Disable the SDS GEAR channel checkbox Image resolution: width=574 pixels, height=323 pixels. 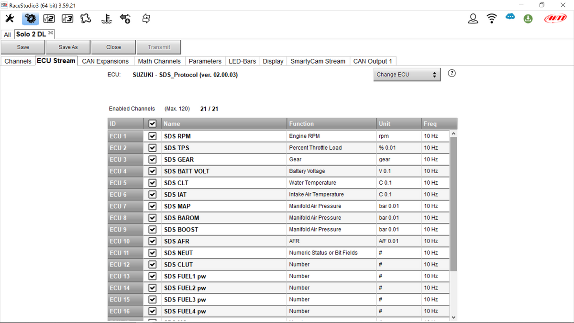coord(153,159)
